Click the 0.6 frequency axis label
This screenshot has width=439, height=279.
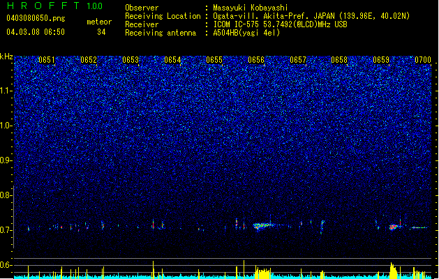[6, 265]
